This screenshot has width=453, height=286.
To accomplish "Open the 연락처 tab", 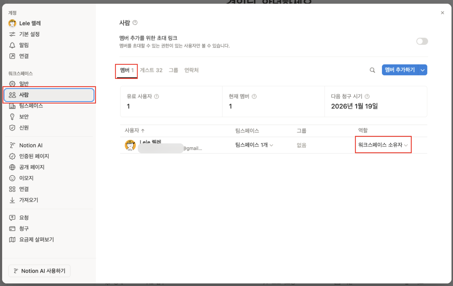I will click(x=191, y=70).
